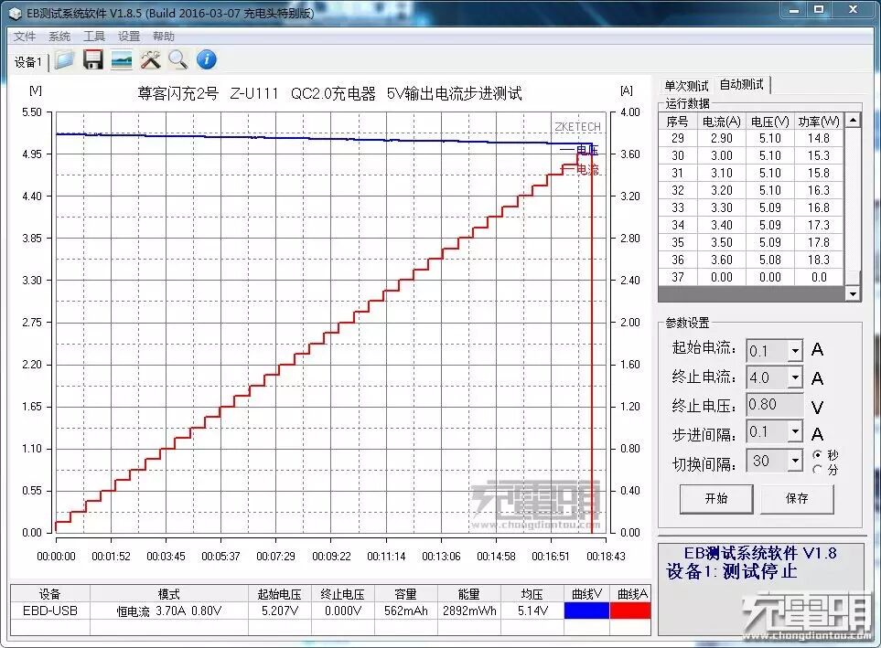Click the blue 曲线V color swatch

click(x=586, y=611)
